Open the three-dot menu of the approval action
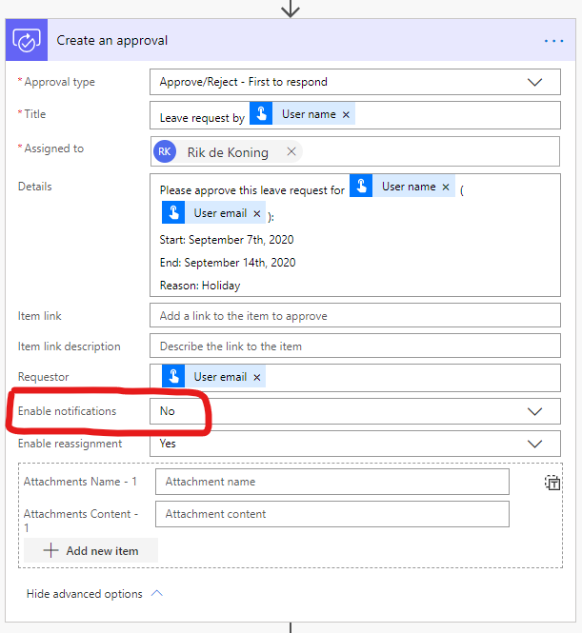Viewport: 582px width, 633px height. [553, 41]
